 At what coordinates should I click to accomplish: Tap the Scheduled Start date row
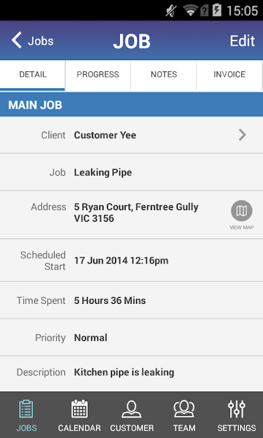point(131,260)
